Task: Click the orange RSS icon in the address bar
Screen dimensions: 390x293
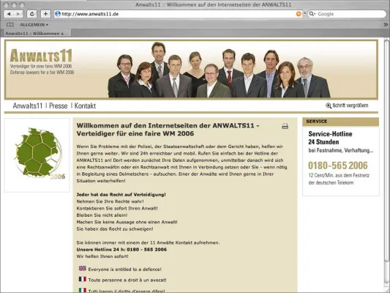Action: point(299,14)
